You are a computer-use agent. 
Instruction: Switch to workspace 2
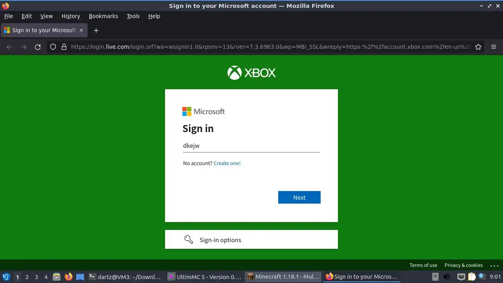[x=27, y=277]
